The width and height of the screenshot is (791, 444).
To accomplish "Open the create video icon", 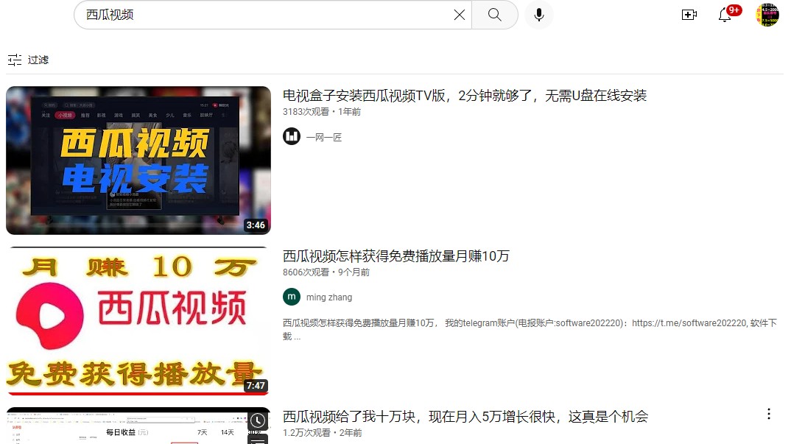I will pos(689,15).
